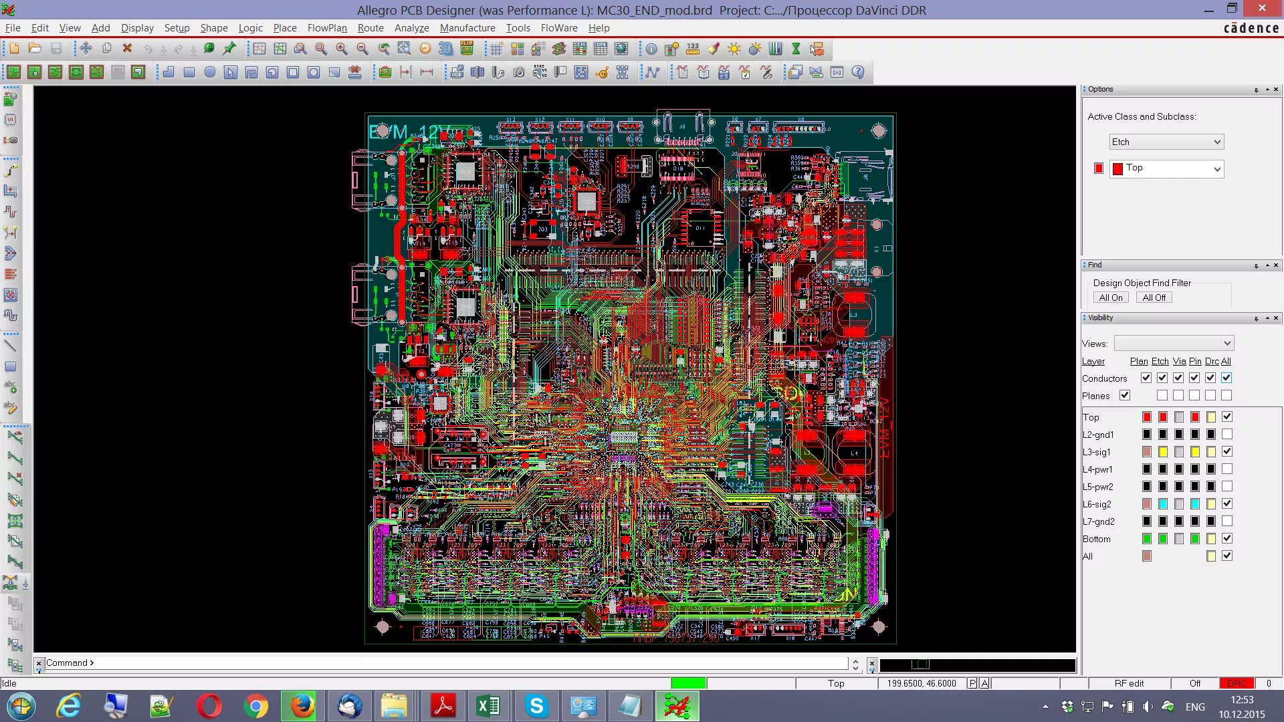The width and height of the screenshot is (1284, 722).
Task: Click the Open file folder icon
Action: [x=35, y=49]
